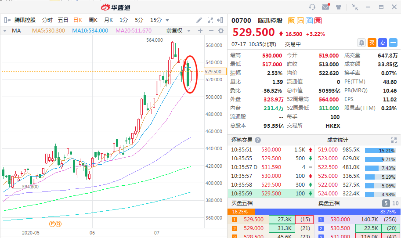Click the 通 stock connect badge
401x238 pixels.
(309, 21)
